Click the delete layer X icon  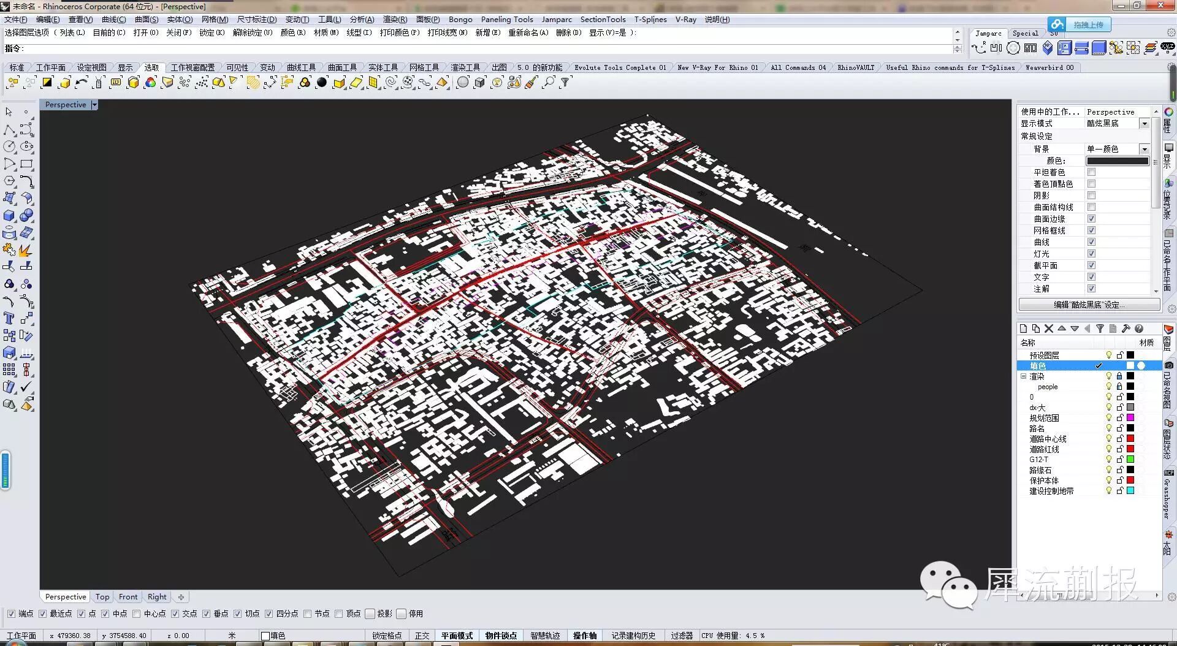point(1048,329)
